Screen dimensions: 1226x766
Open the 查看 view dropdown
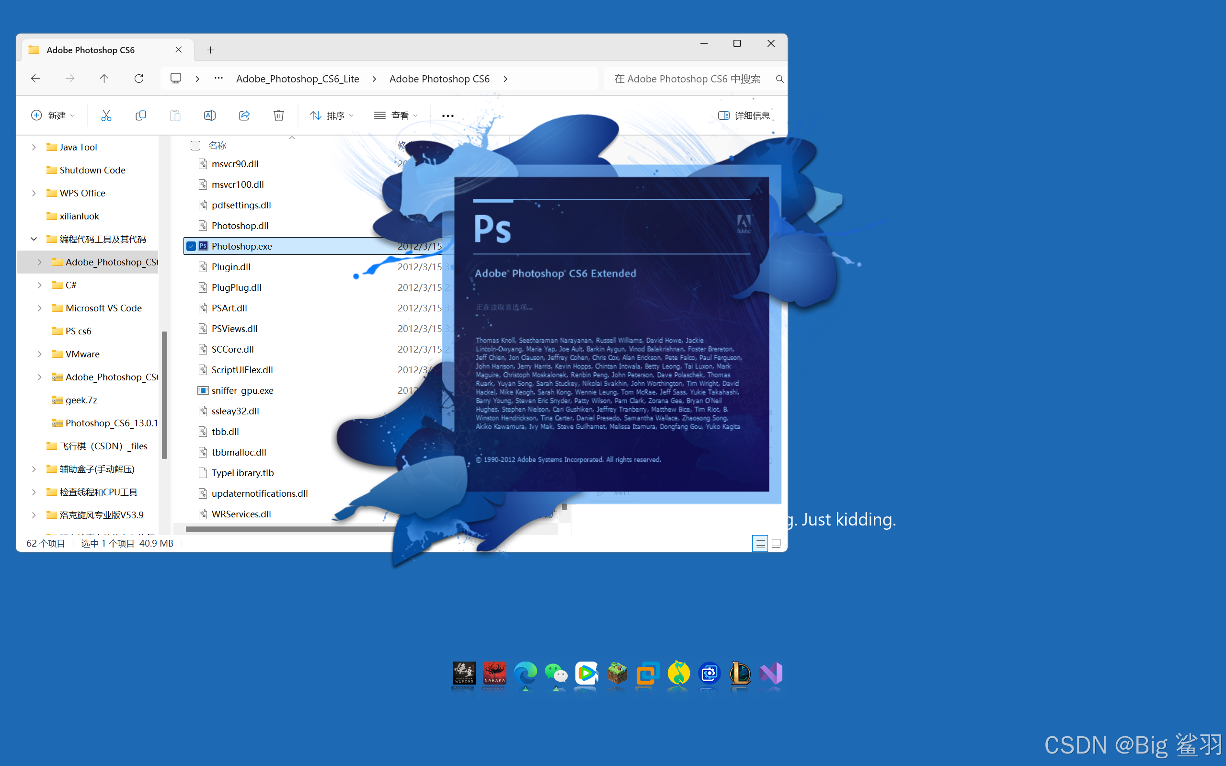click(396, 115)
